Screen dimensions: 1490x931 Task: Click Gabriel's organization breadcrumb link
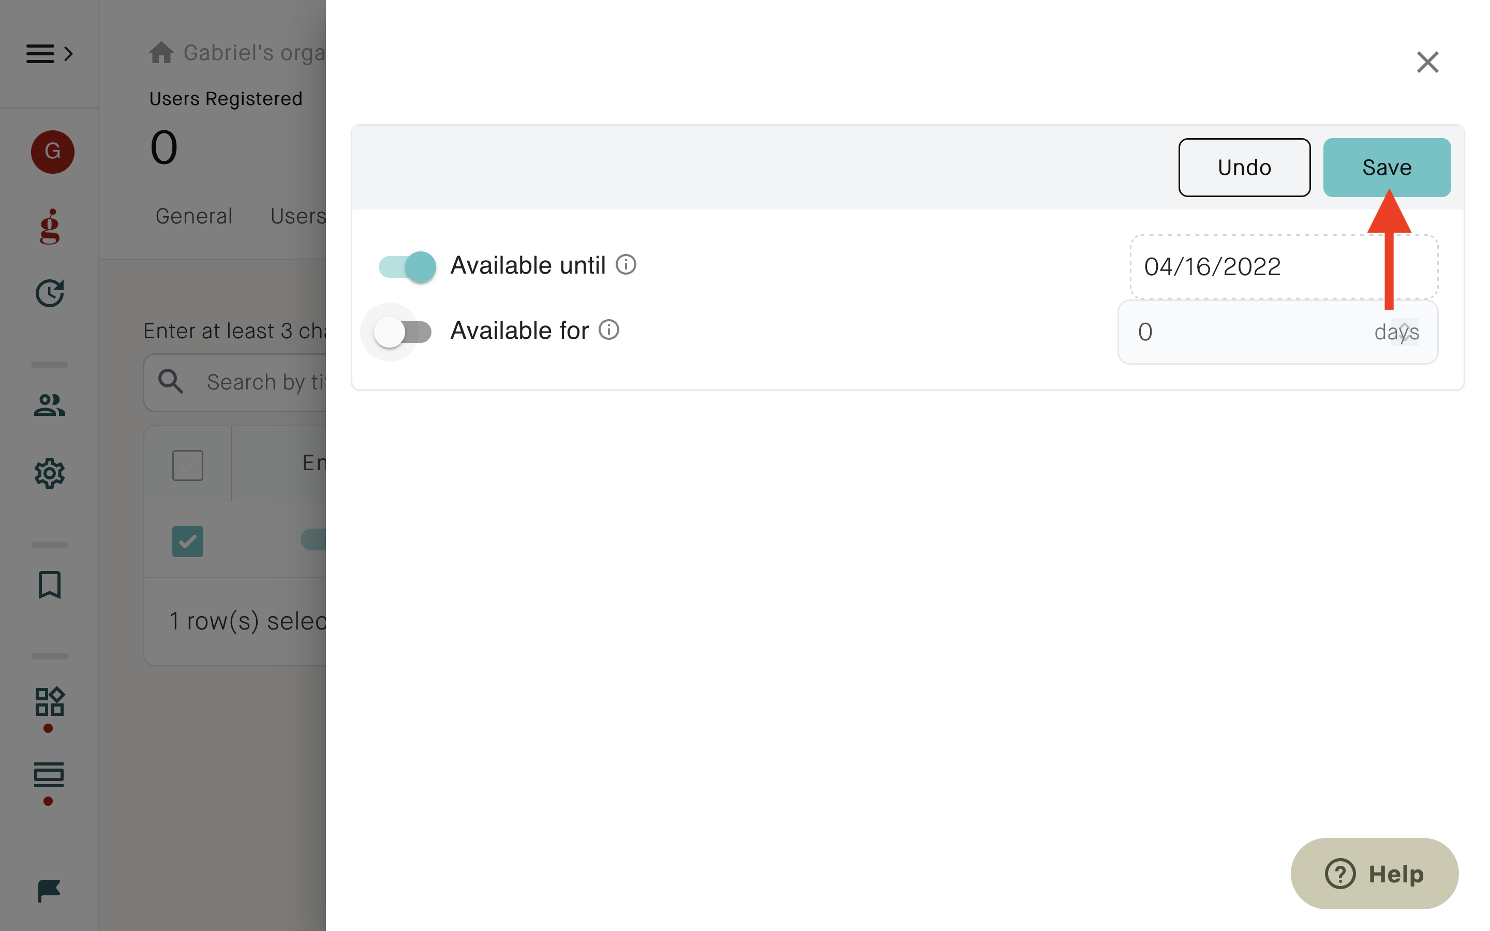[255, 53]
